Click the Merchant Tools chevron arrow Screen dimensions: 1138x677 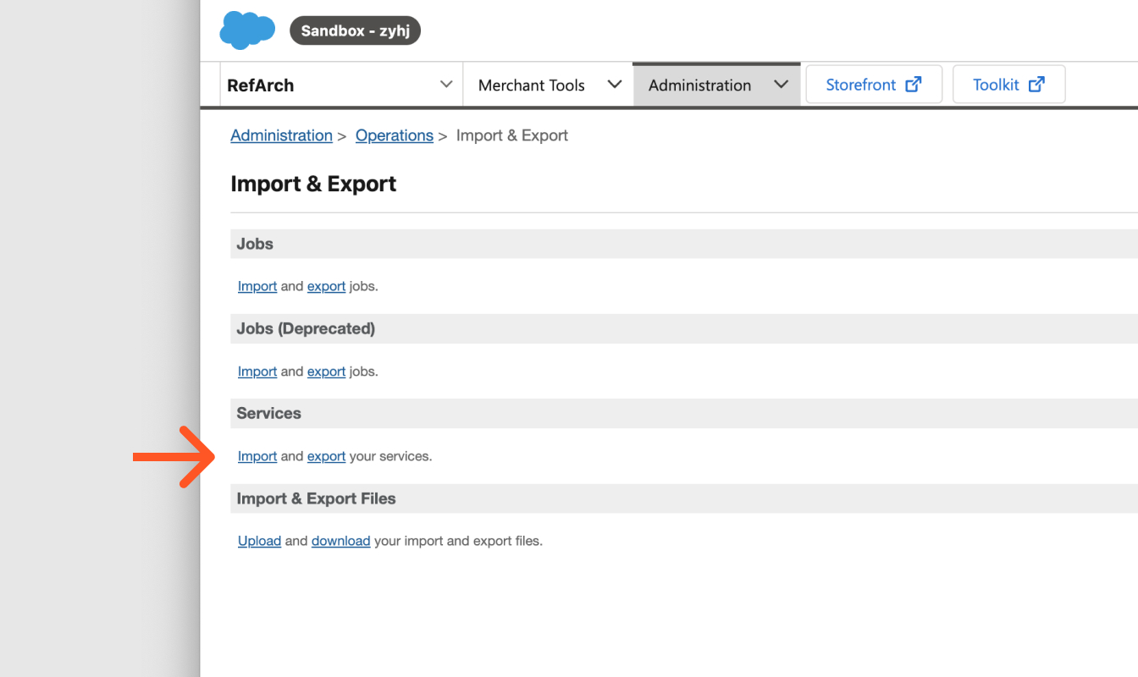pyautogui.click(x=616, y=85)
